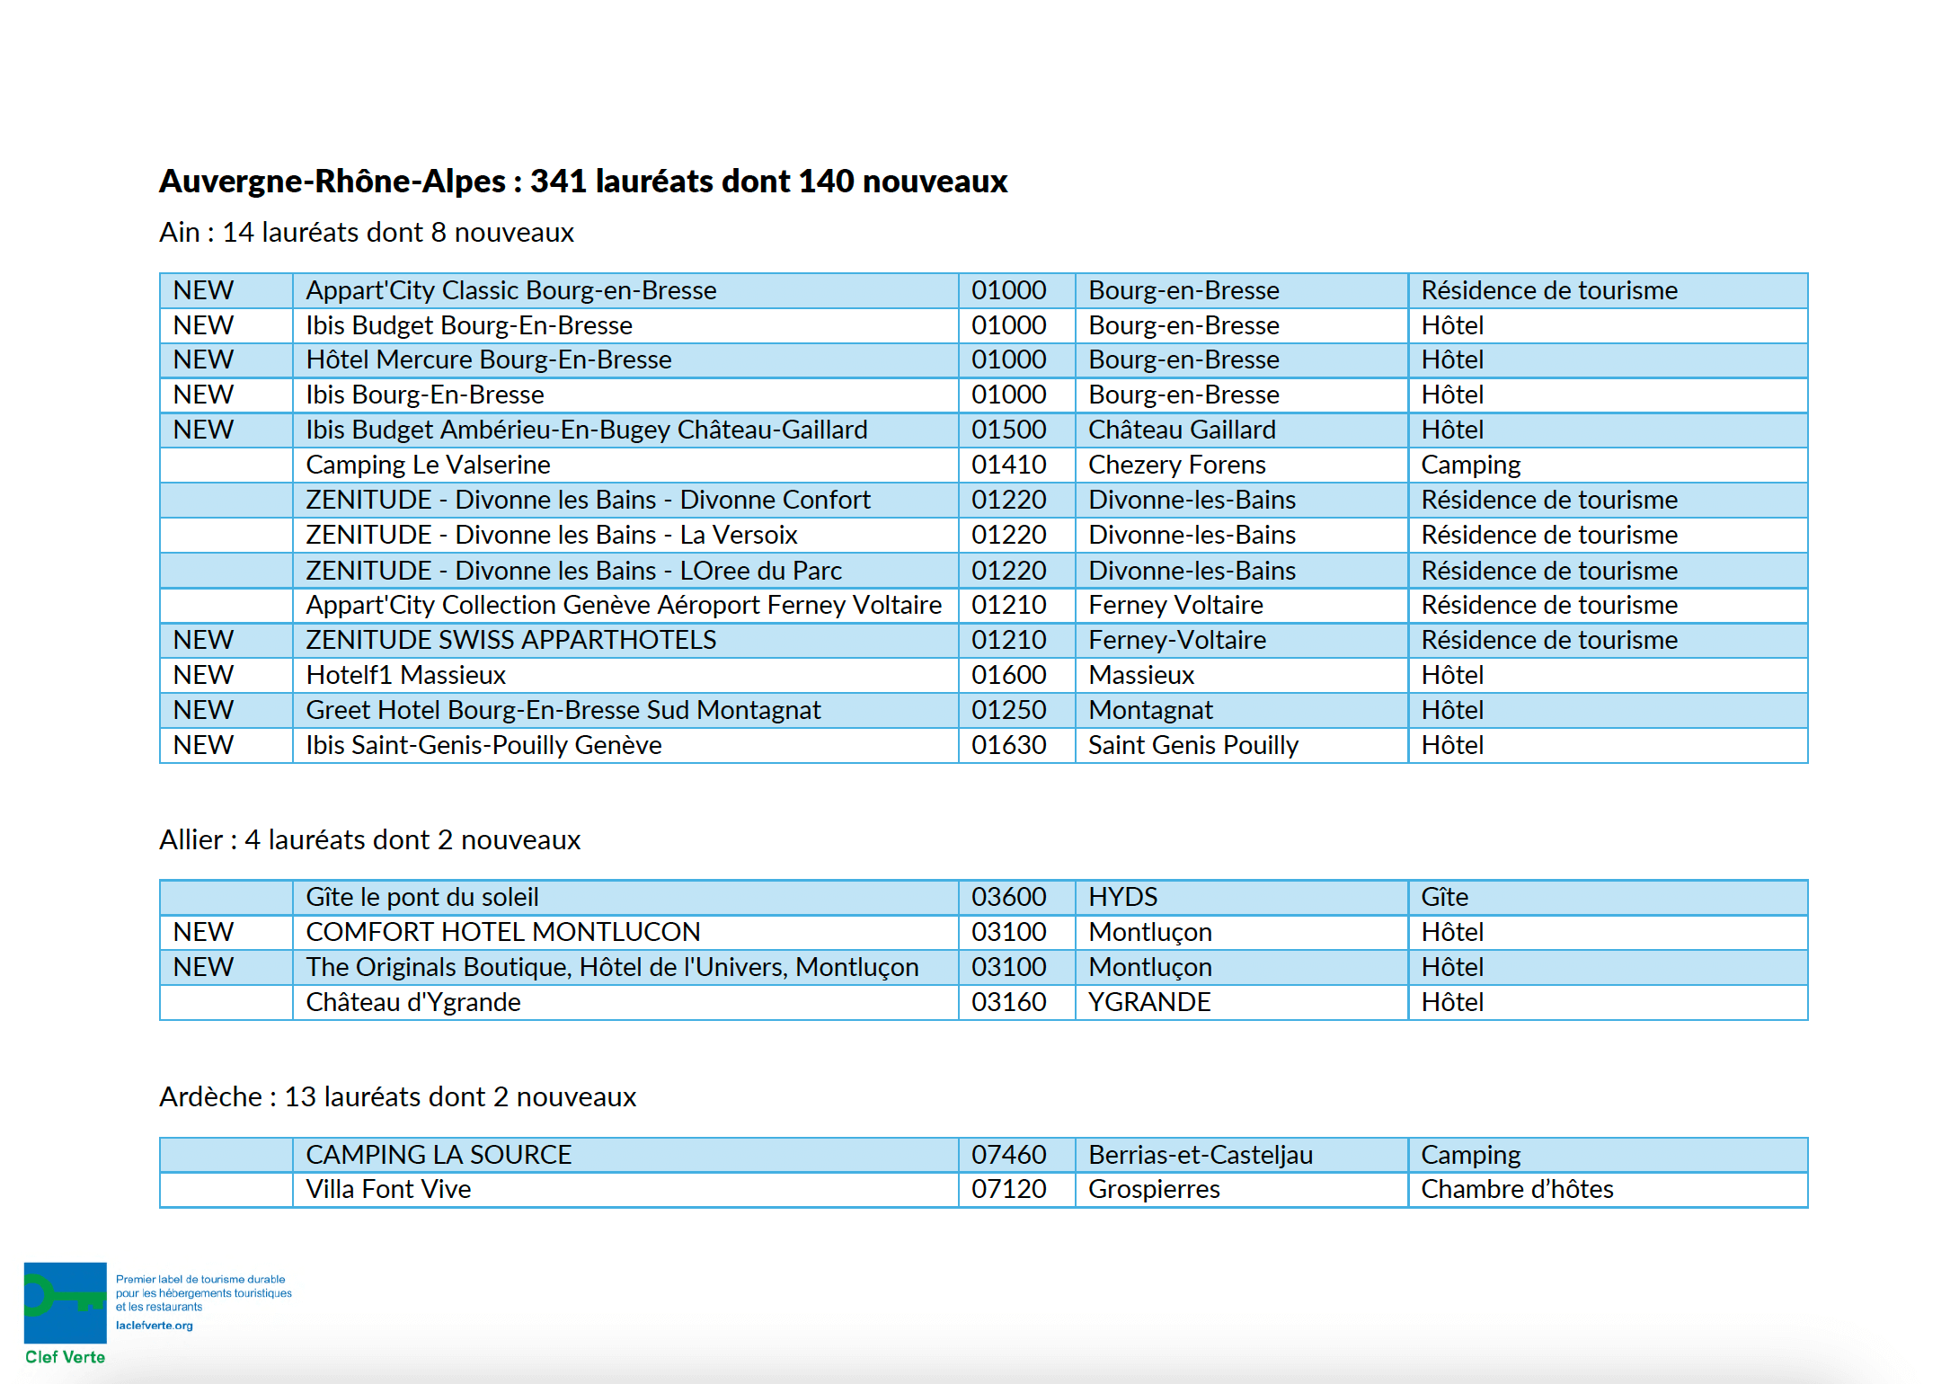Click postal code 03160

[1017, 1003]
